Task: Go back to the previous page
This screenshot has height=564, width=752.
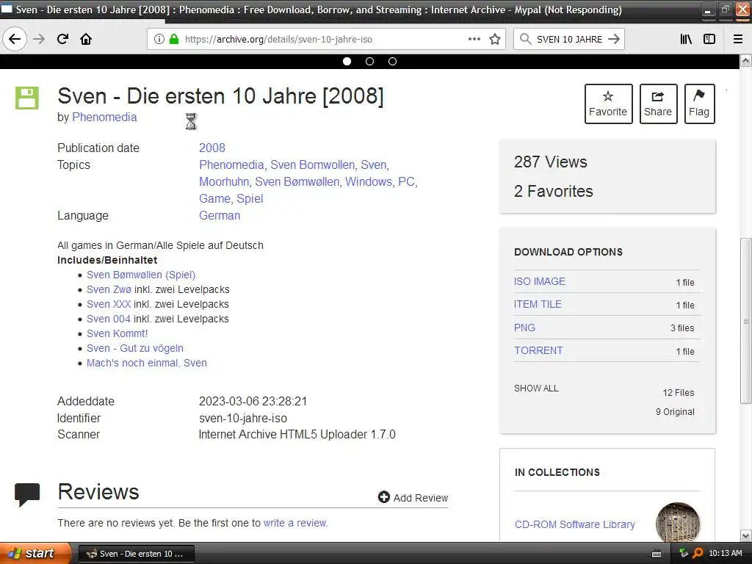Action: pyautogui.click(x=15, y=39)
